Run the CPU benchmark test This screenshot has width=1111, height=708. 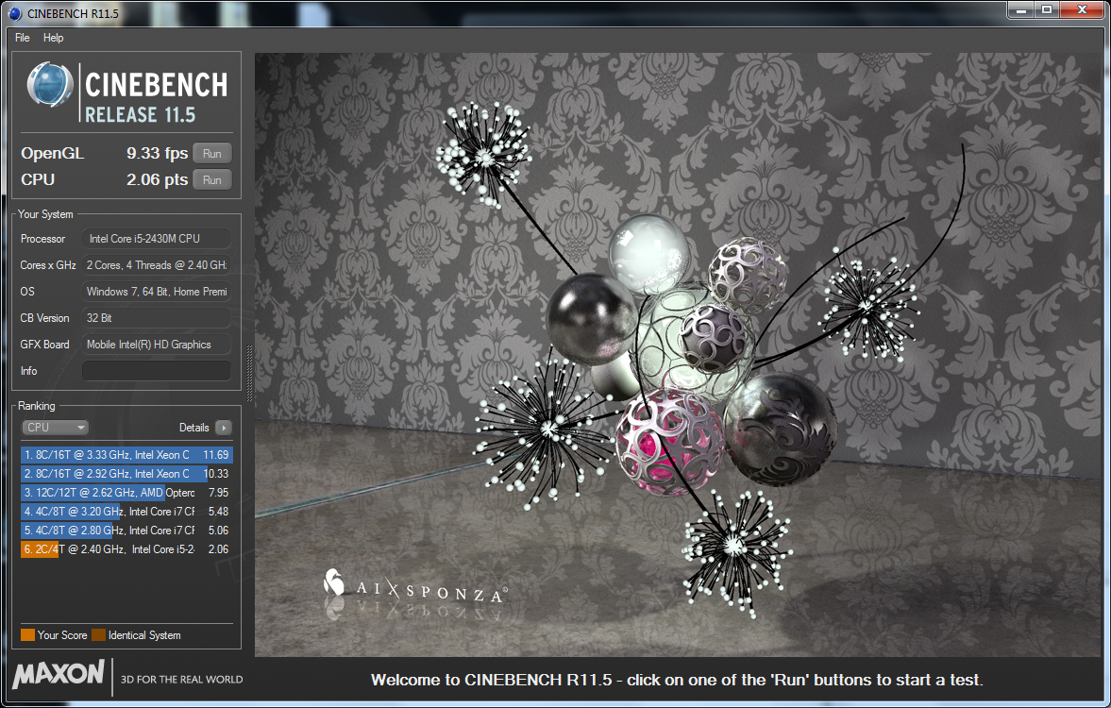pyautogui.click(x=211, y=180)
